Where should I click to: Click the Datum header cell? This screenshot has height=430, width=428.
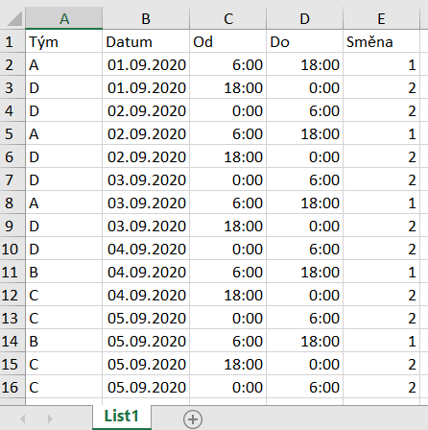coord(146,41)
